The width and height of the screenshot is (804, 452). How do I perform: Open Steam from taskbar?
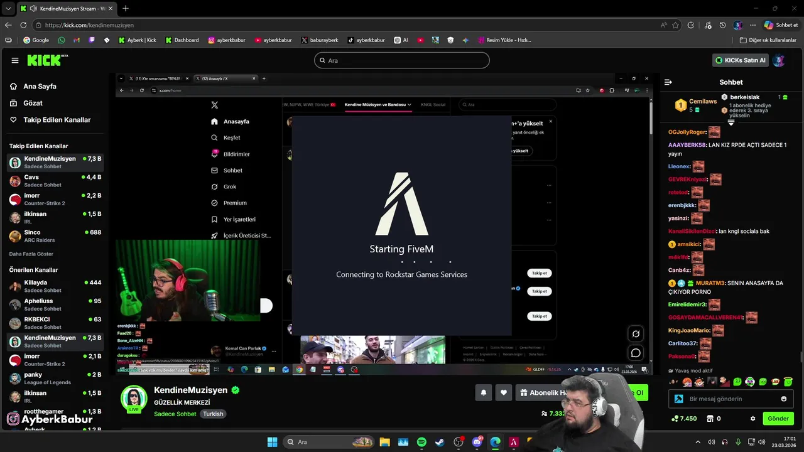440,442
